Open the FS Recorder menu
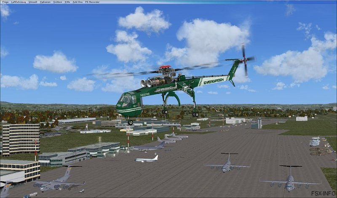 click(92, 2)
